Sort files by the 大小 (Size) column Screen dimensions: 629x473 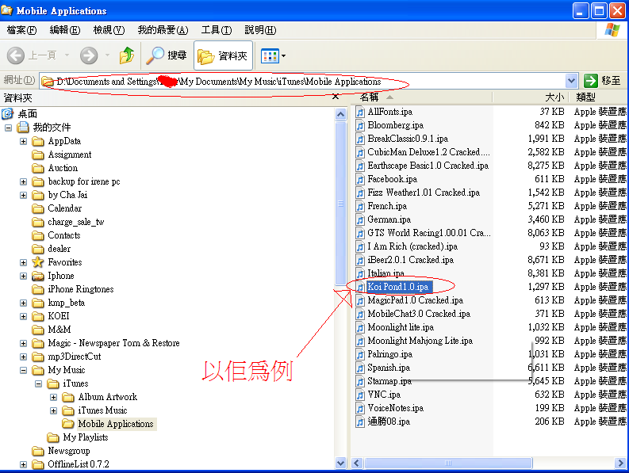pyautogui.click(x=531, y=97)
